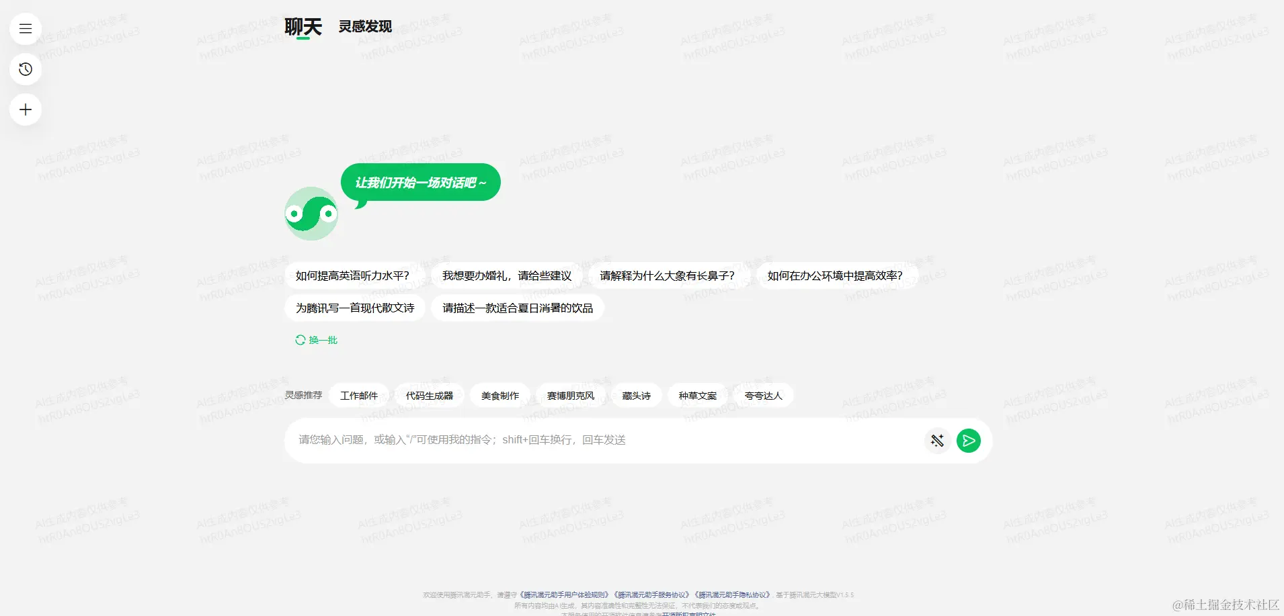Image resolution: width=1284 pixels, height=616 pixels.
Task: Open chat history with the clock icon
Action: tap(26, 69)
